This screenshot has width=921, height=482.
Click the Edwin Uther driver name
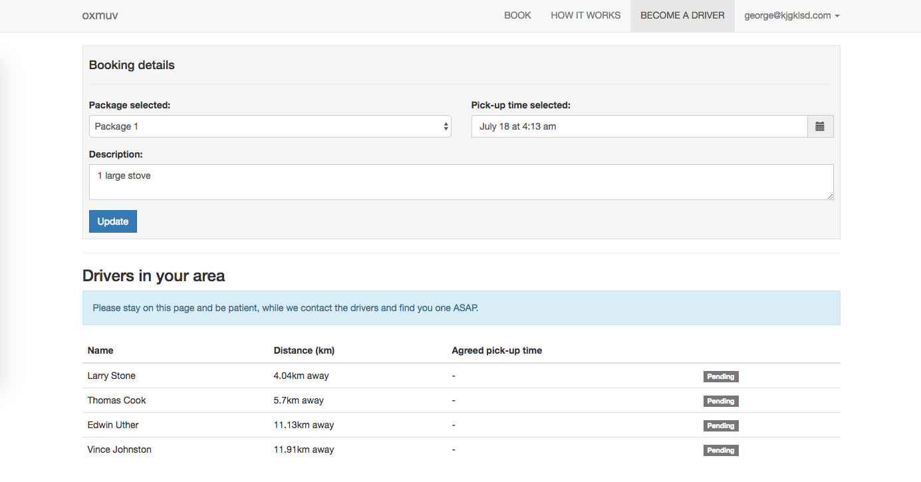113,425
